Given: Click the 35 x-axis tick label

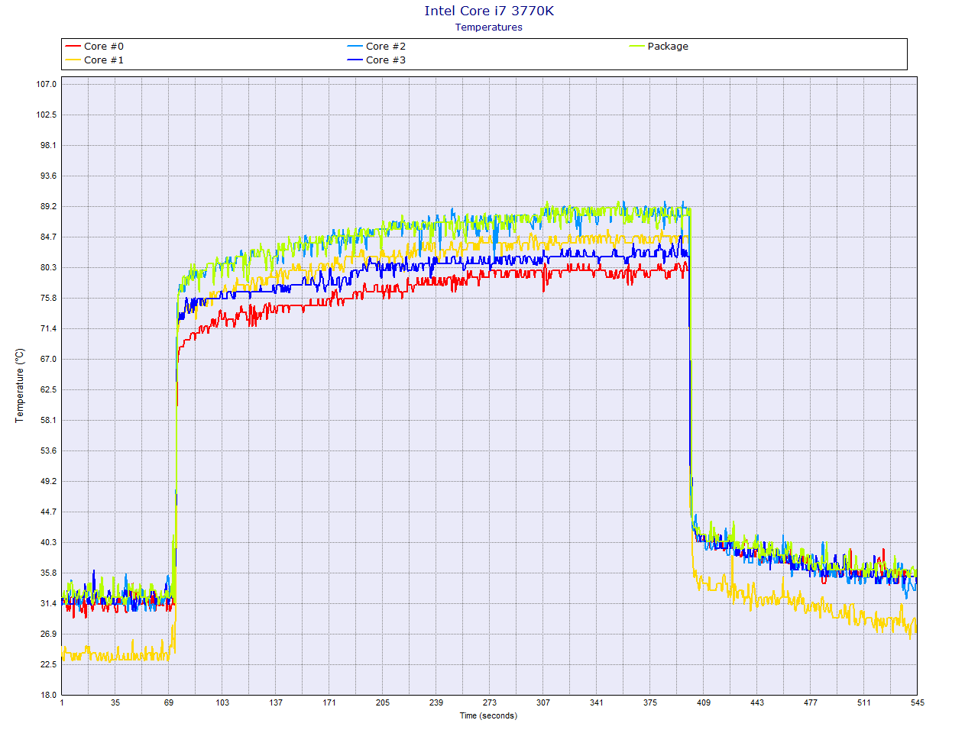Looking at the screenshot, I should pyautogui.click(x=115, y=702).
